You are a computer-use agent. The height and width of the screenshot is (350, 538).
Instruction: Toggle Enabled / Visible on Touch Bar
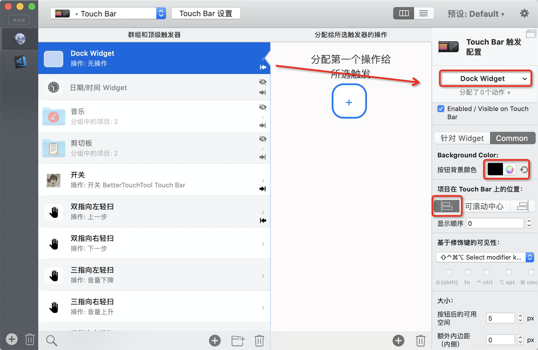click(441, 109)
